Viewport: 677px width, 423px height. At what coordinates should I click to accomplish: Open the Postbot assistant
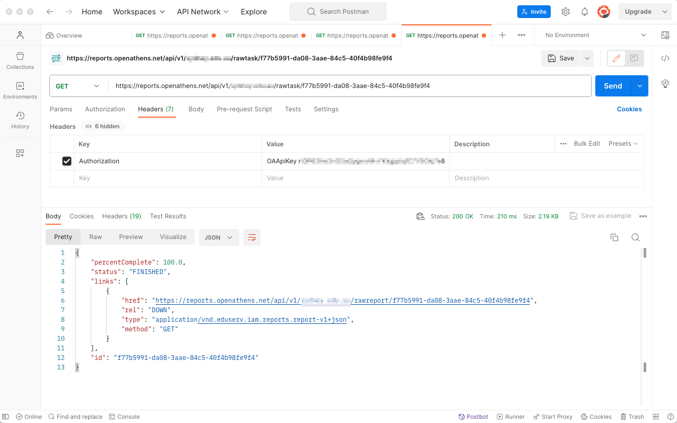tap(473, 417)
